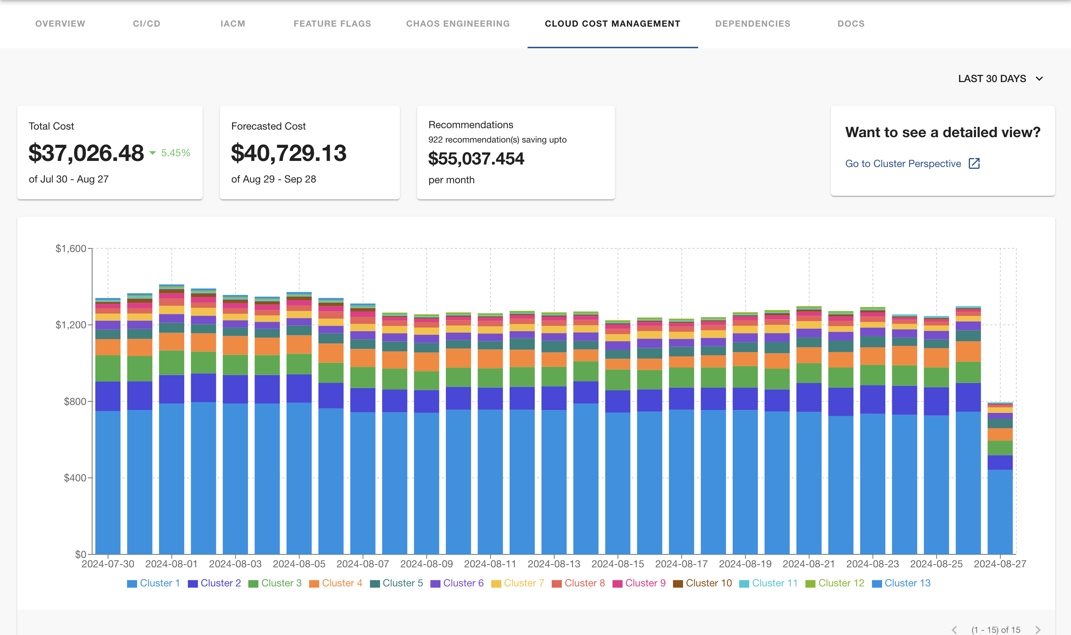
Task: Go to Cluster Perspective link
Action: (903, 163)
